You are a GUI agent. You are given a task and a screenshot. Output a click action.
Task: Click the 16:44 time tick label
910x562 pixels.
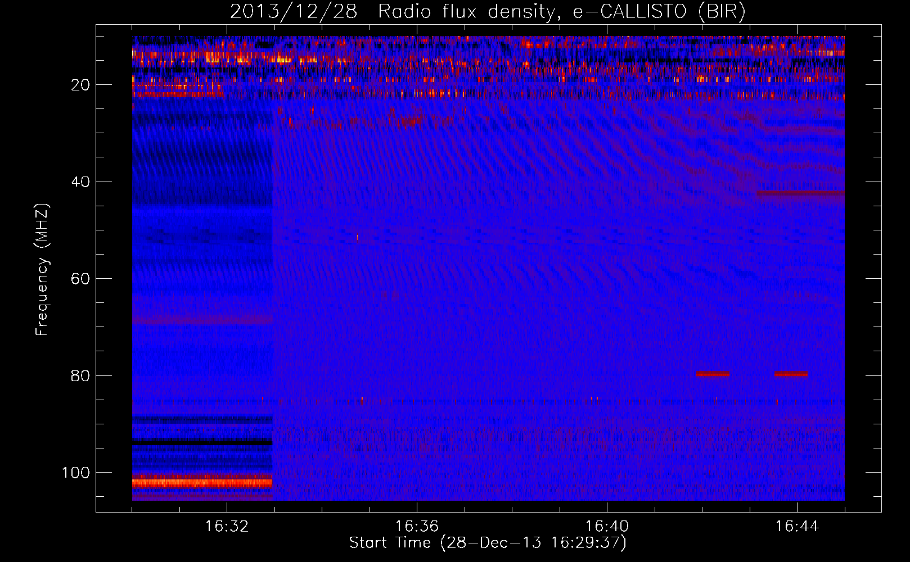tap(797, 527)
